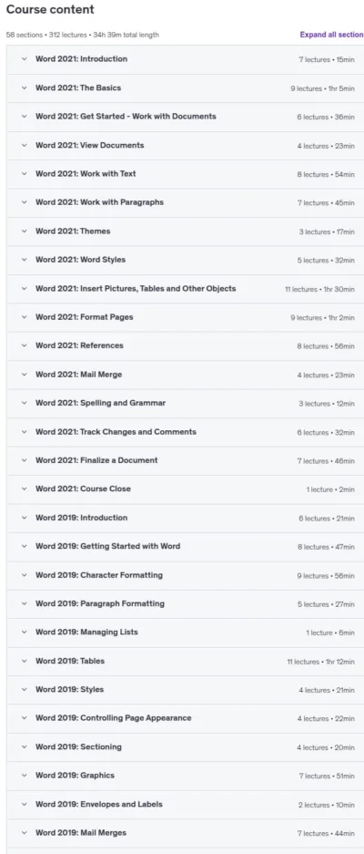Click the Expand all sections link
The width and height of the screenshot is (364, 854).
click(x=332, y=35)
